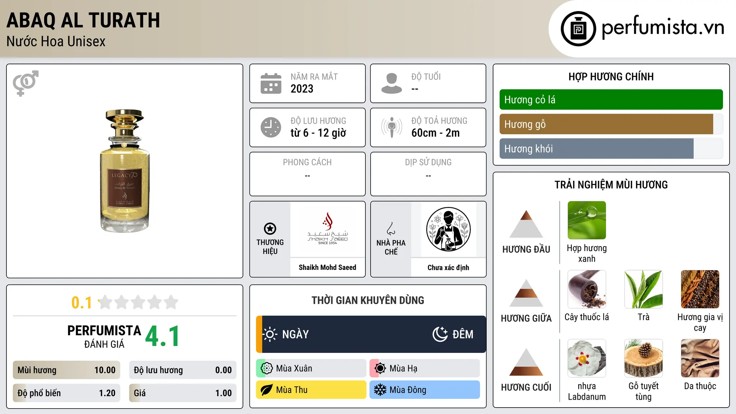Click the DỊP SỬ DỤNG label

(428, 162)
